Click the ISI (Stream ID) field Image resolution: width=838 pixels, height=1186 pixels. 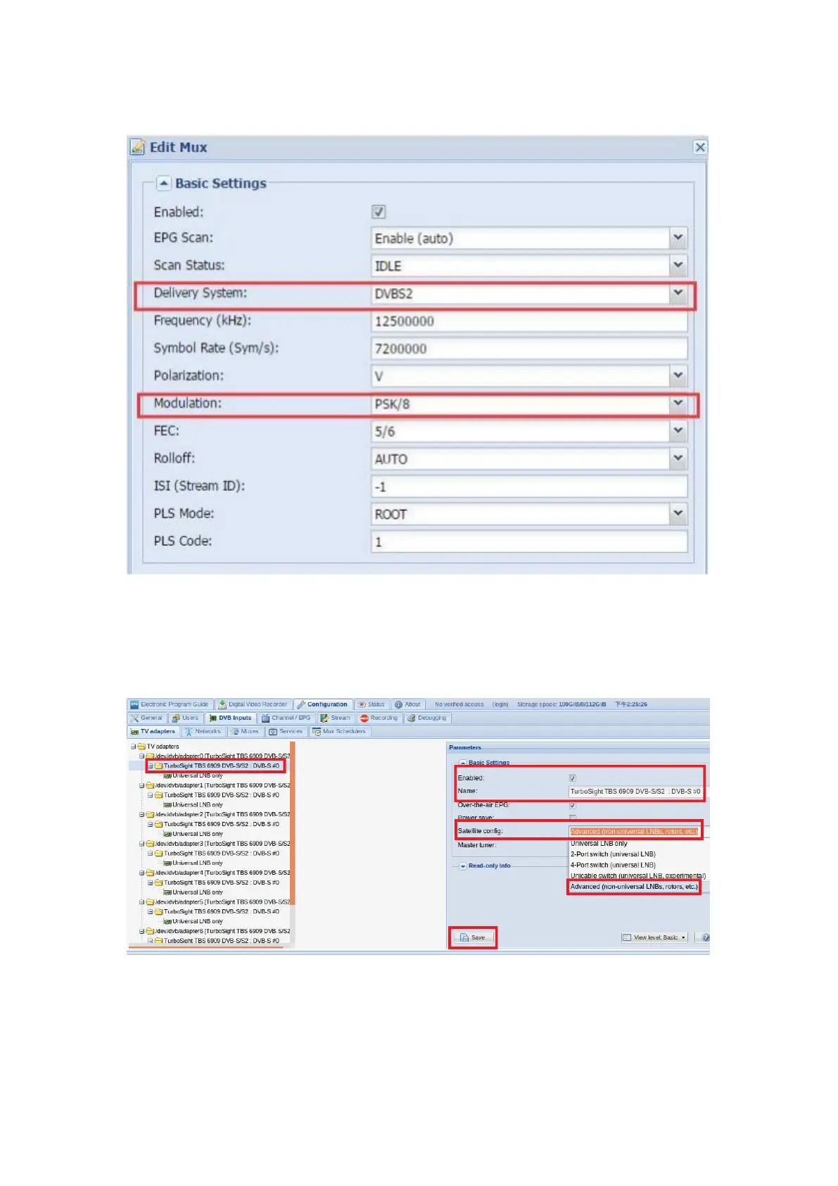[529, 487]
